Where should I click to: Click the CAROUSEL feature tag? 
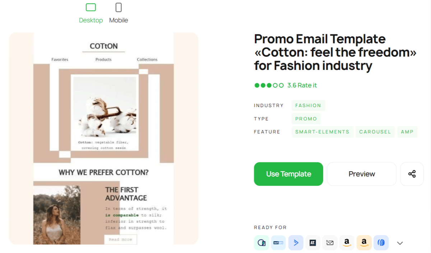coord(375,132)
